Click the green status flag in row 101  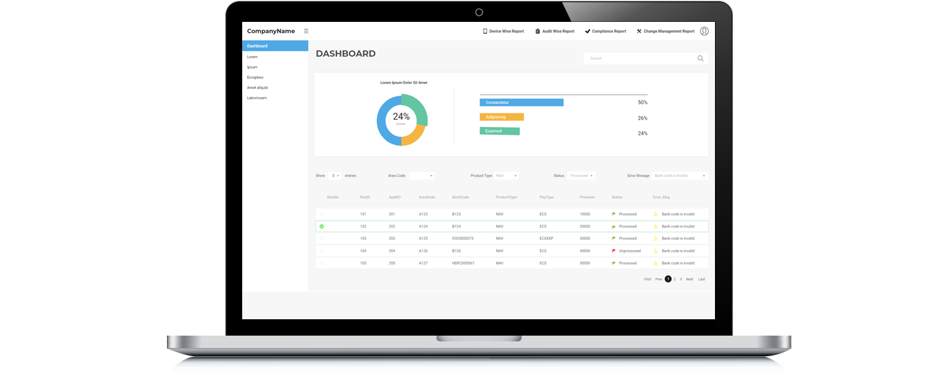pos(614,214)
